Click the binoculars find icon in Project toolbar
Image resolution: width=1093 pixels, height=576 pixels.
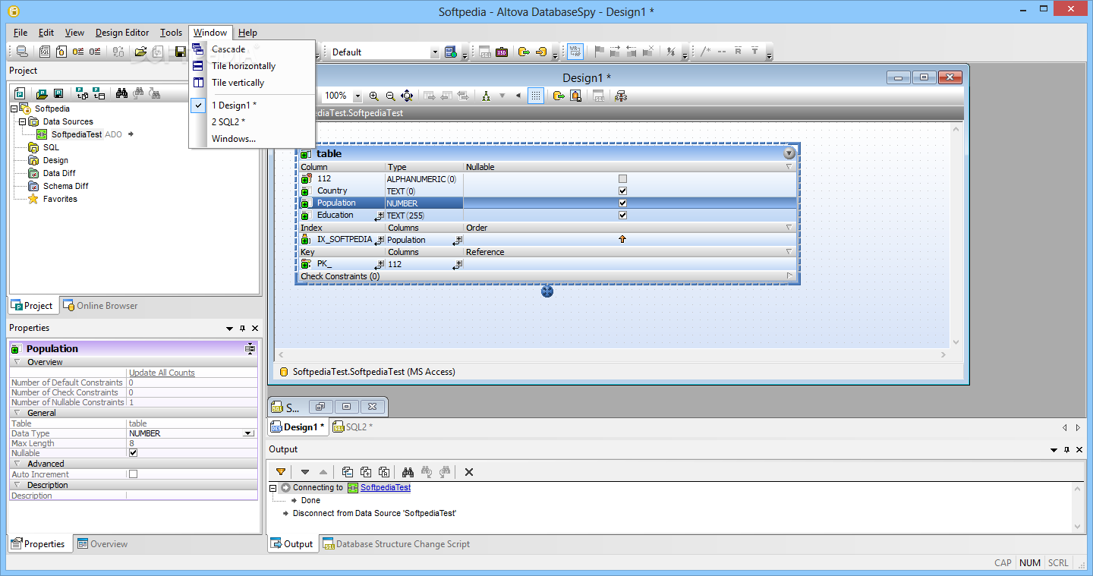point(121,93)
